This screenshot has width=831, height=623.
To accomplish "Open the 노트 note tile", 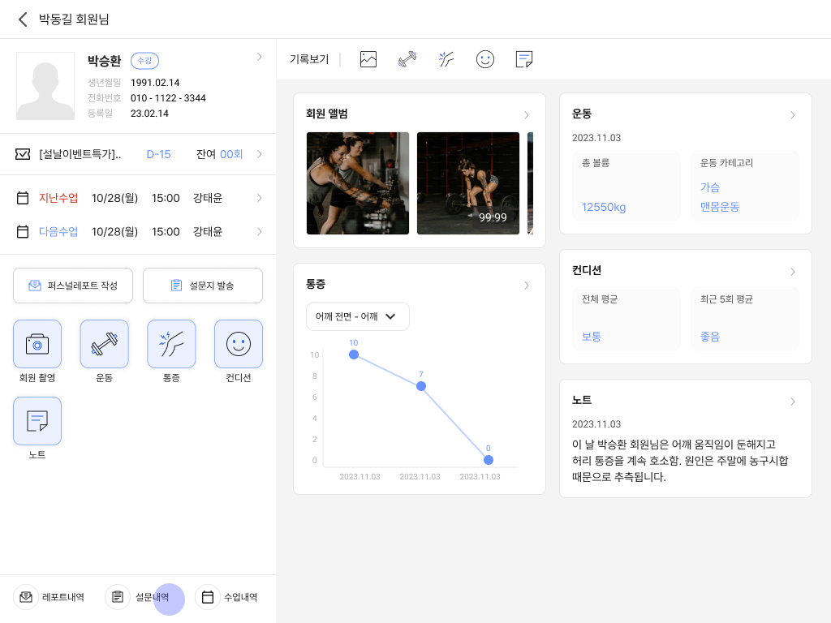I will click(x=37, y=421).
